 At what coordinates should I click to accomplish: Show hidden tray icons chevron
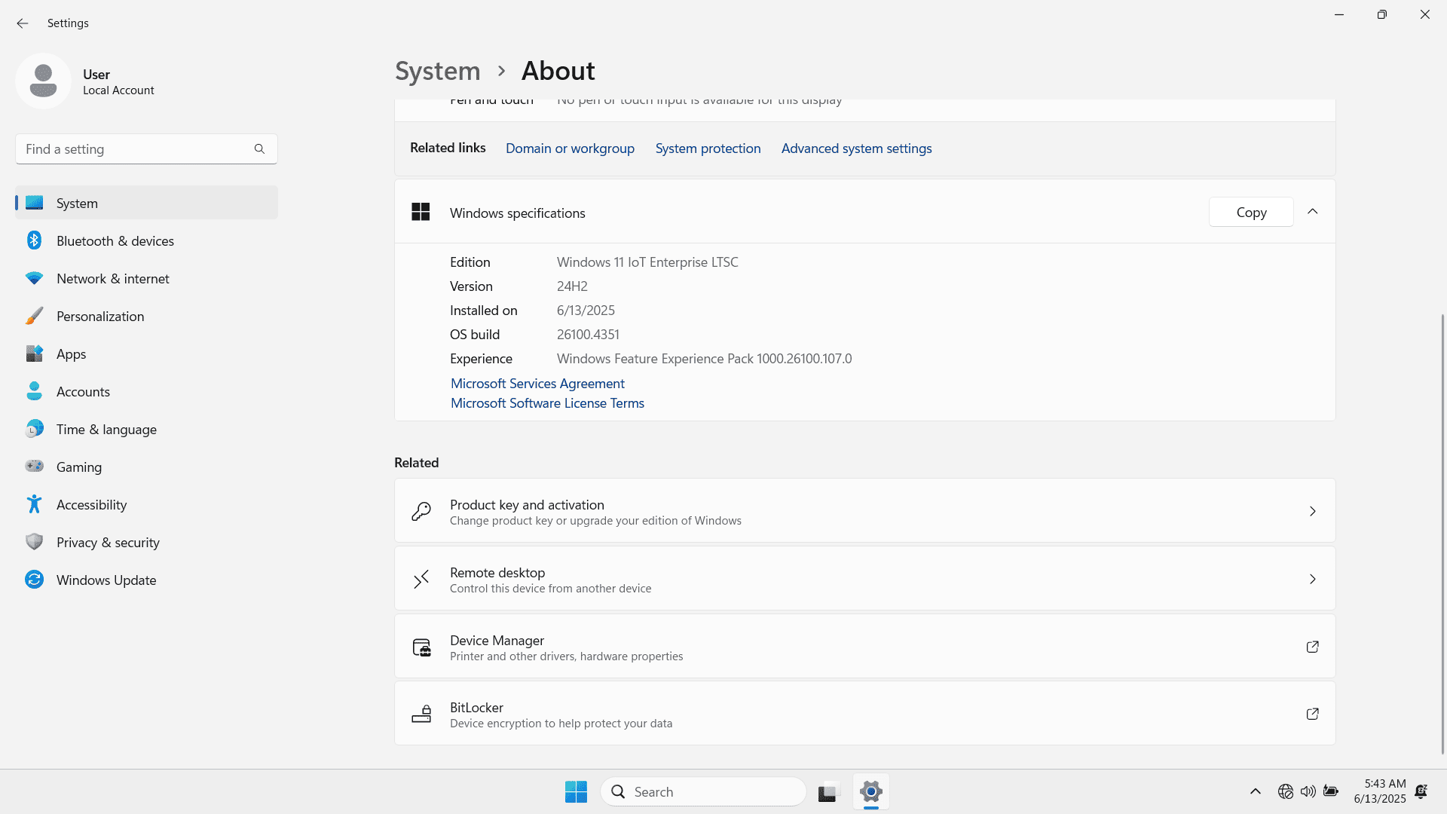[1255, 791]
